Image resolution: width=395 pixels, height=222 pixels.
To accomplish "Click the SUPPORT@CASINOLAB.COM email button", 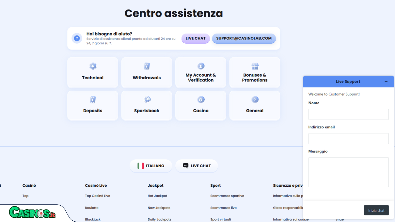I will (x=244, y=38).
